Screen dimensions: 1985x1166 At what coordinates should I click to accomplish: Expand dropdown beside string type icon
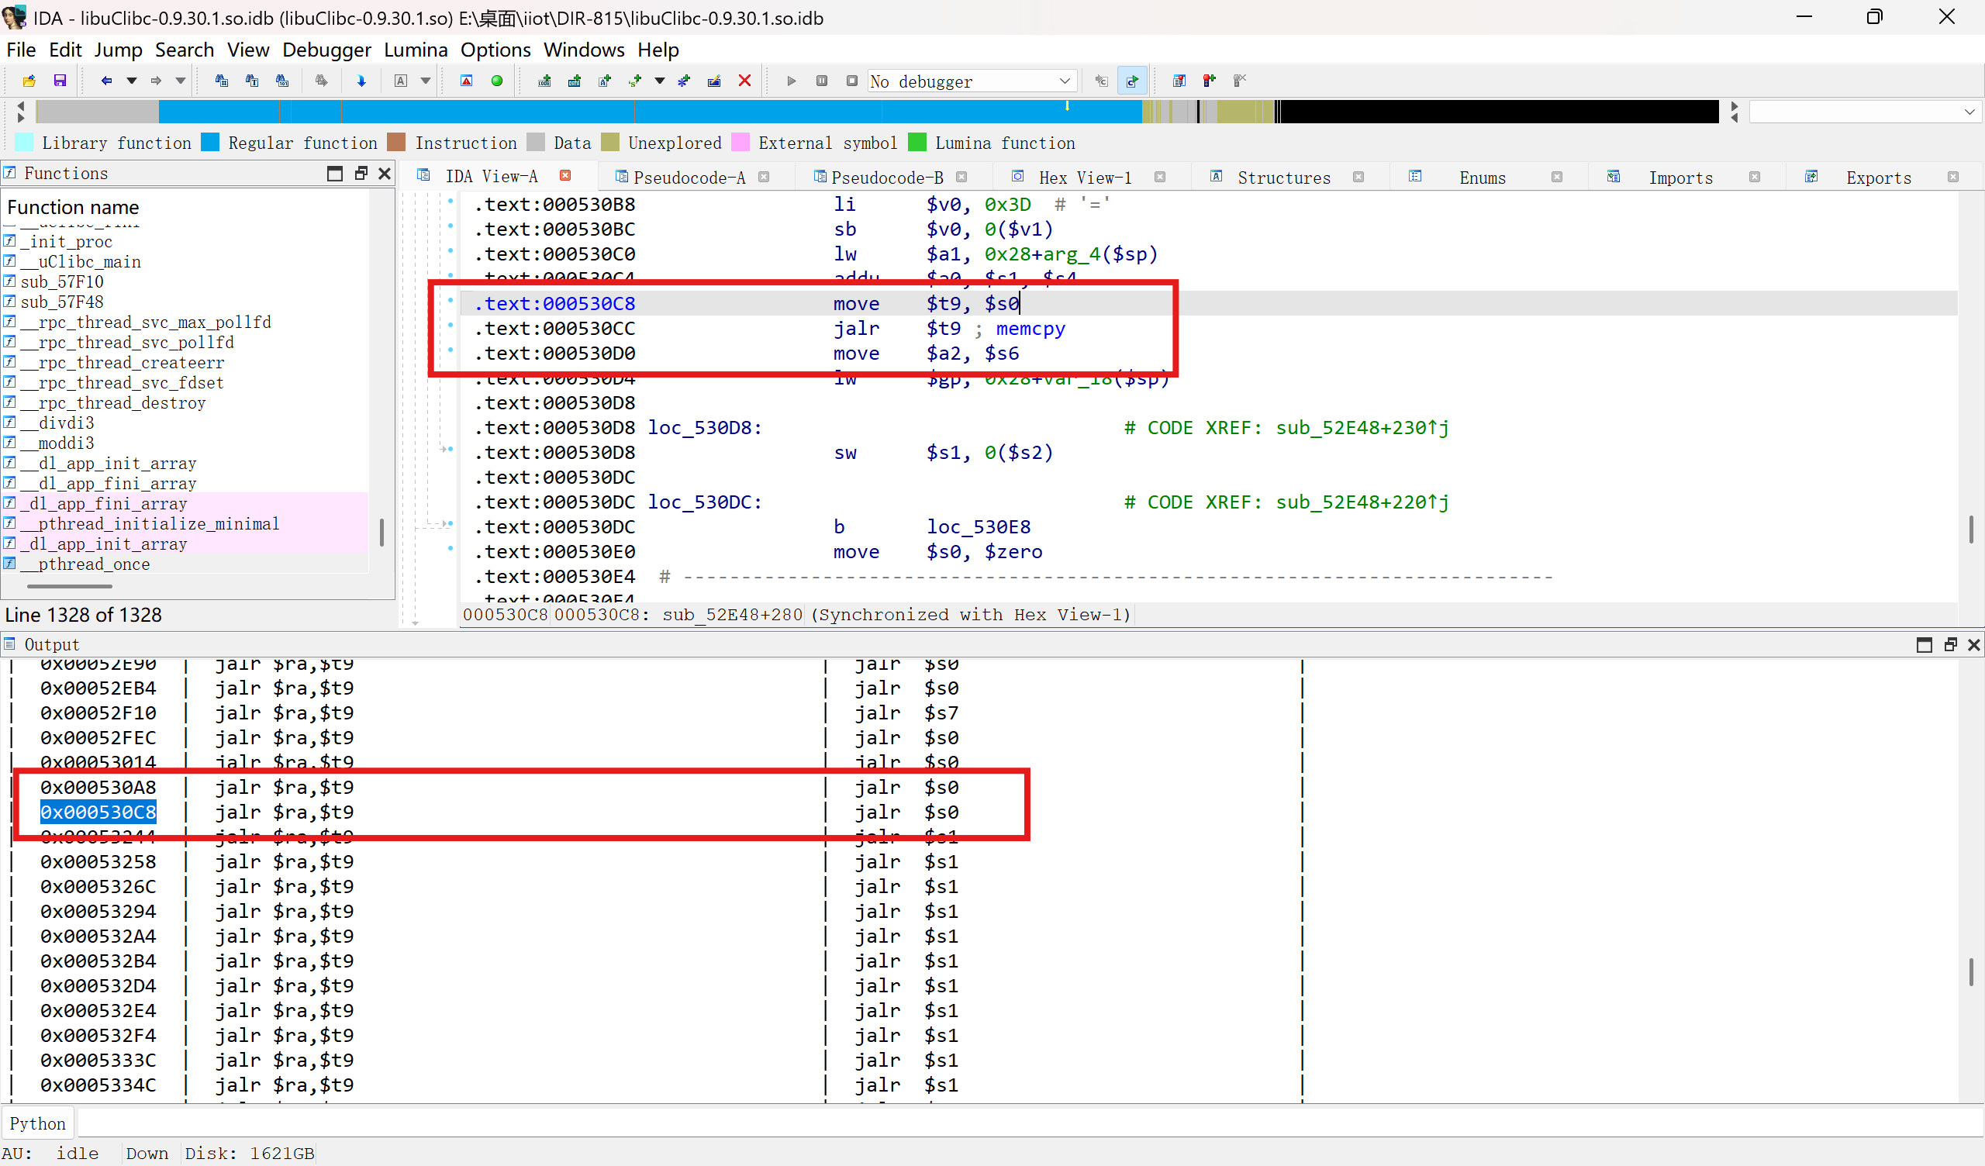pos(660,81)
